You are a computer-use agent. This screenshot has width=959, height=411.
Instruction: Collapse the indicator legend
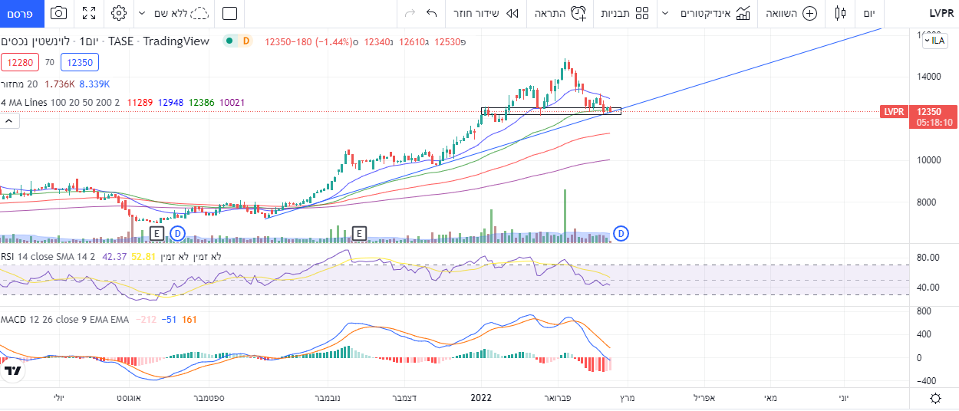click(x=10, y=121)
